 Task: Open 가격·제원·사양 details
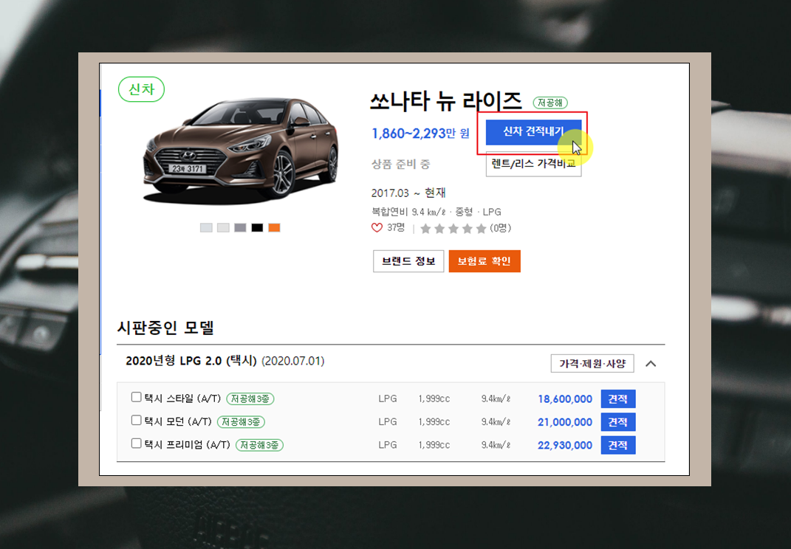point(592,364)
